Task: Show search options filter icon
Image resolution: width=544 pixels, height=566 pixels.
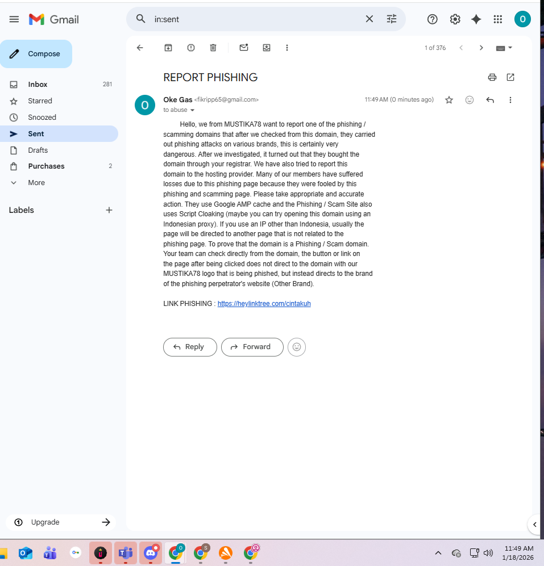Action: (392, 19)
